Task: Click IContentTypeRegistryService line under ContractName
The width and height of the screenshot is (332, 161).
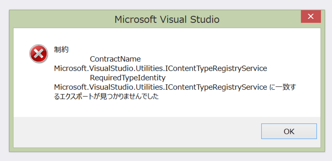Action: tap(161, 69)
